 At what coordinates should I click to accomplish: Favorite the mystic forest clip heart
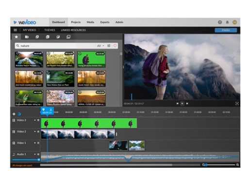(x=80, y=73)
